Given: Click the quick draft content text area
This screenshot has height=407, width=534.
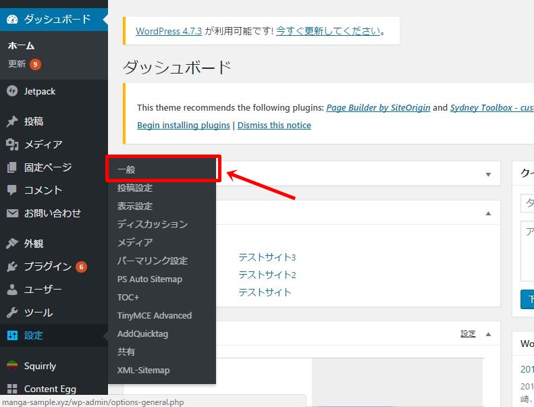Looking at the screenshot, I should pyautogui.click(x=527, y=251).
